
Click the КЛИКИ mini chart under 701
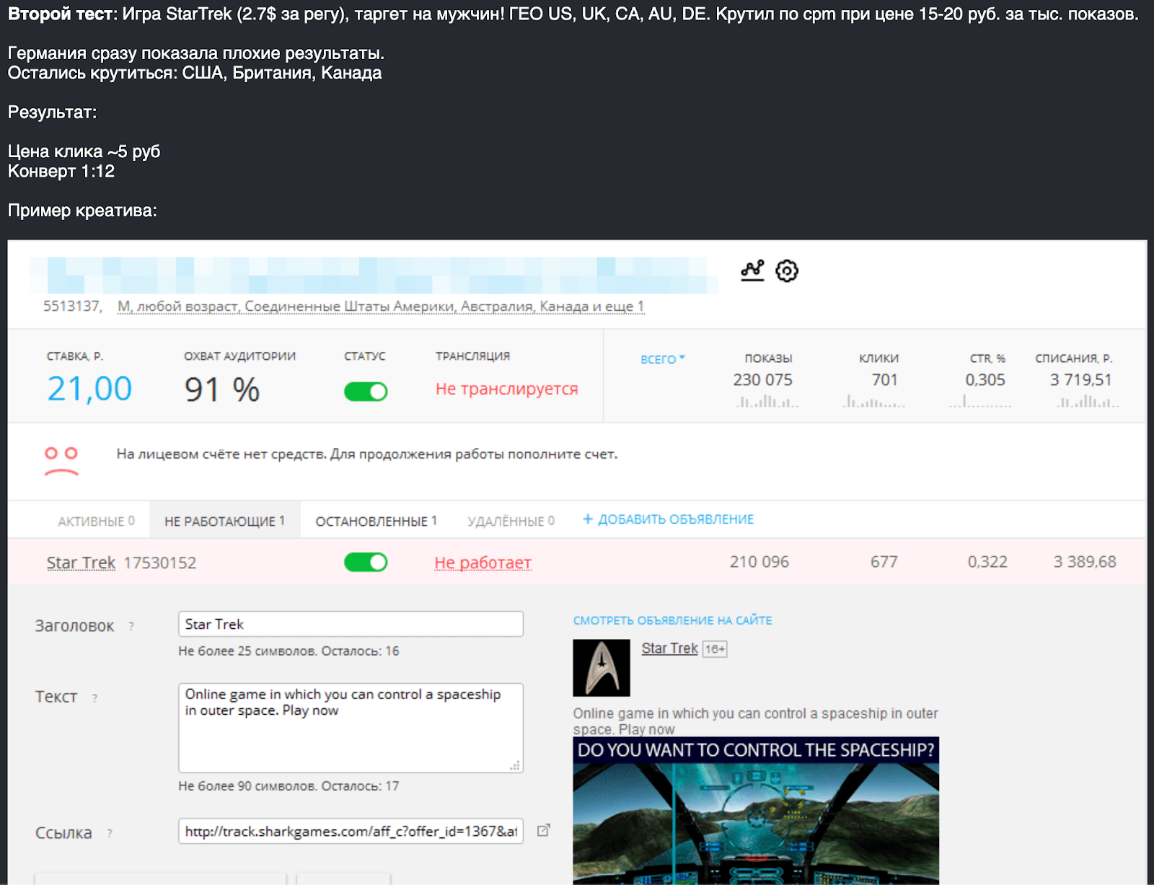[x=873, y=401]
